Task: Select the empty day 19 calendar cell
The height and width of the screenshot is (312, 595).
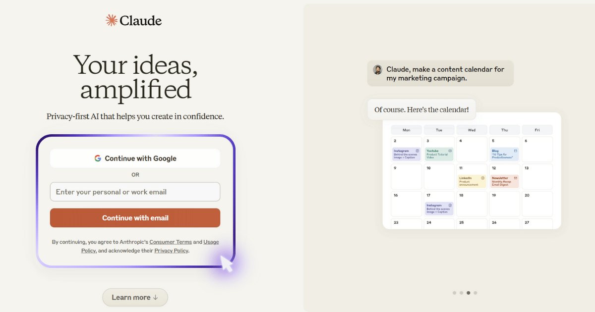Action: pos(504,204)
